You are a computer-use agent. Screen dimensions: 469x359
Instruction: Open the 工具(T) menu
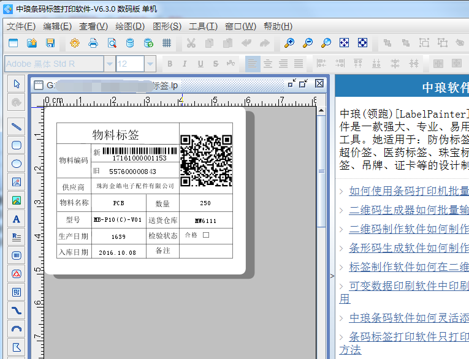203,26
